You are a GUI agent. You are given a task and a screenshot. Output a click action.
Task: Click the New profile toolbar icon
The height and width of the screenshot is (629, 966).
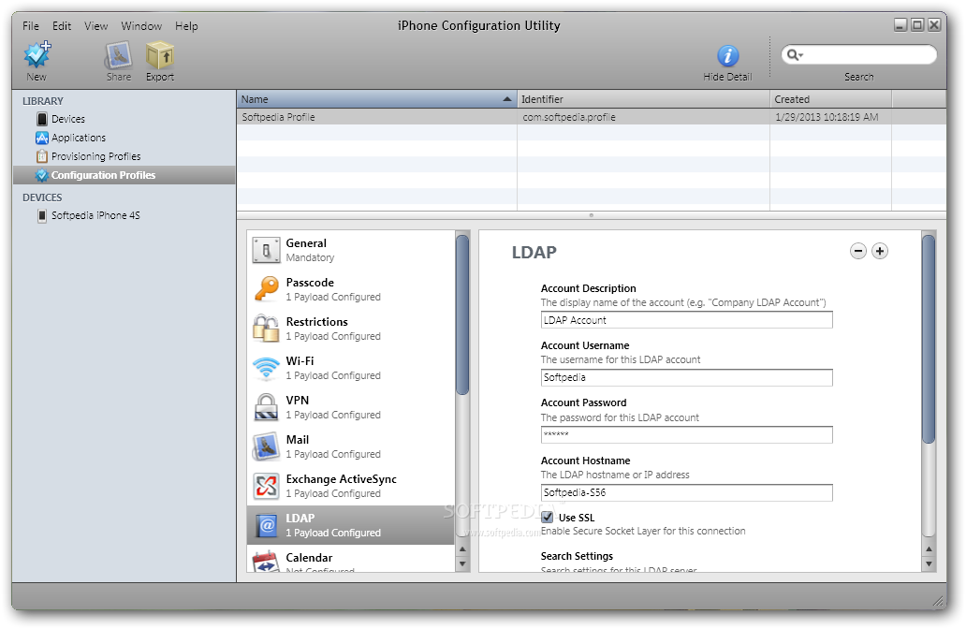click(37, 55)
